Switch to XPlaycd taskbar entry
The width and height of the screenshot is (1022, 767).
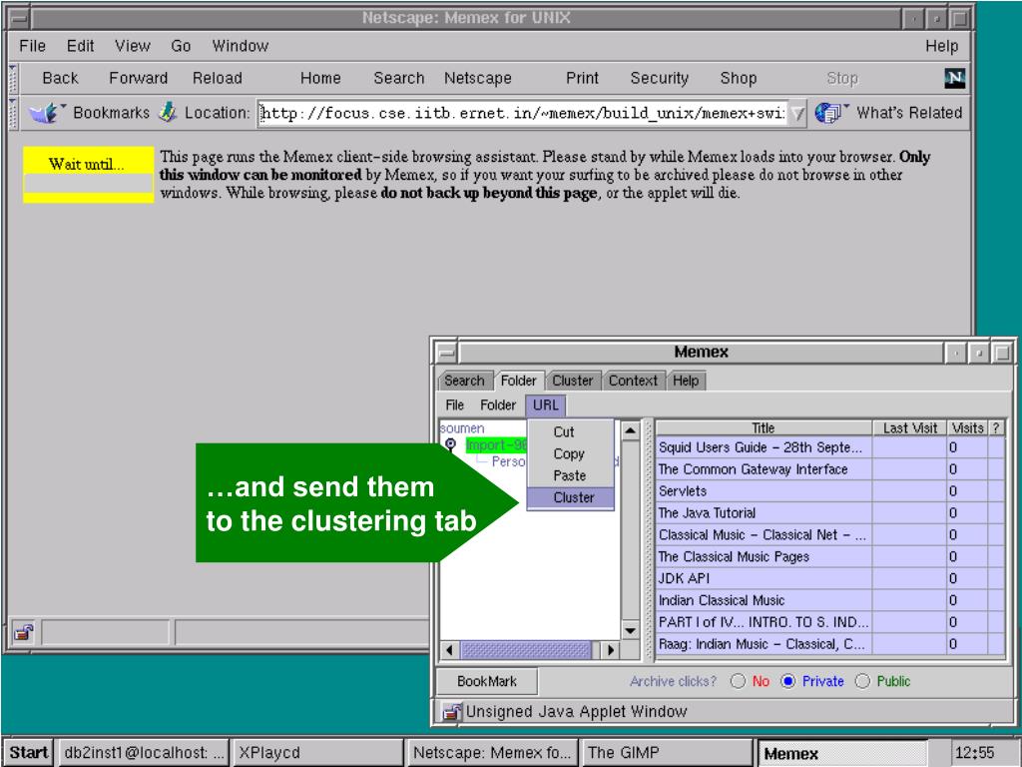tap(316, 753)
